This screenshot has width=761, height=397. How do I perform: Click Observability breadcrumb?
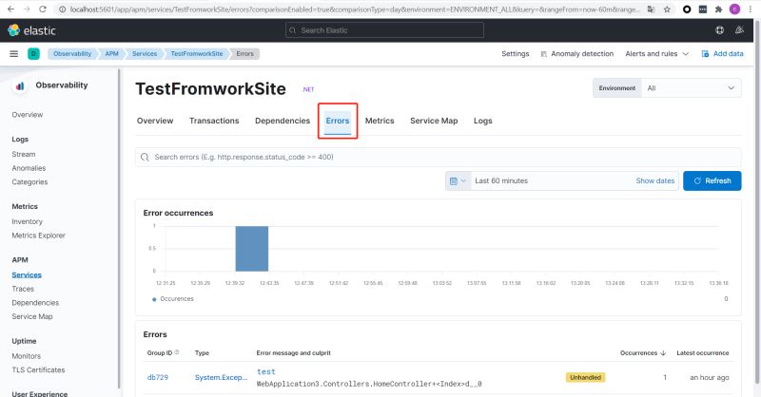tap(72, 54)
